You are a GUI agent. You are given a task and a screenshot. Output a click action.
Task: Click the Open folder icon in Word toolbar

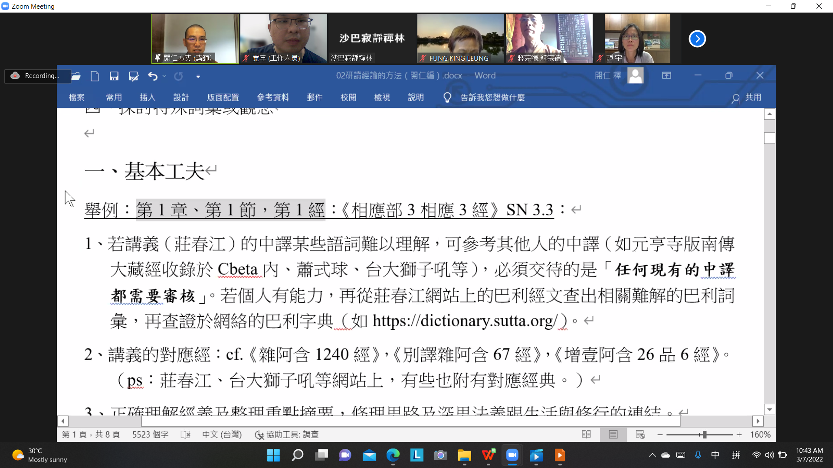click(76, 76)
